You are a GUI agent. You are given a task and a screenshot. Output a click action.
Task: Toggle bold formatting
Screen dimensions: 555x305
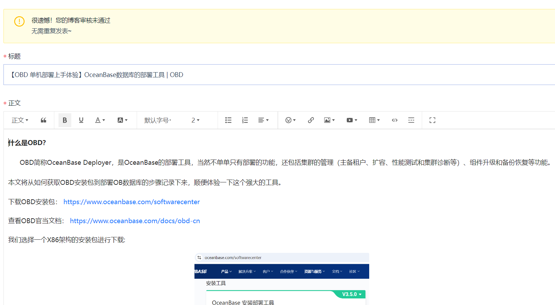click(x=65, y=120)
